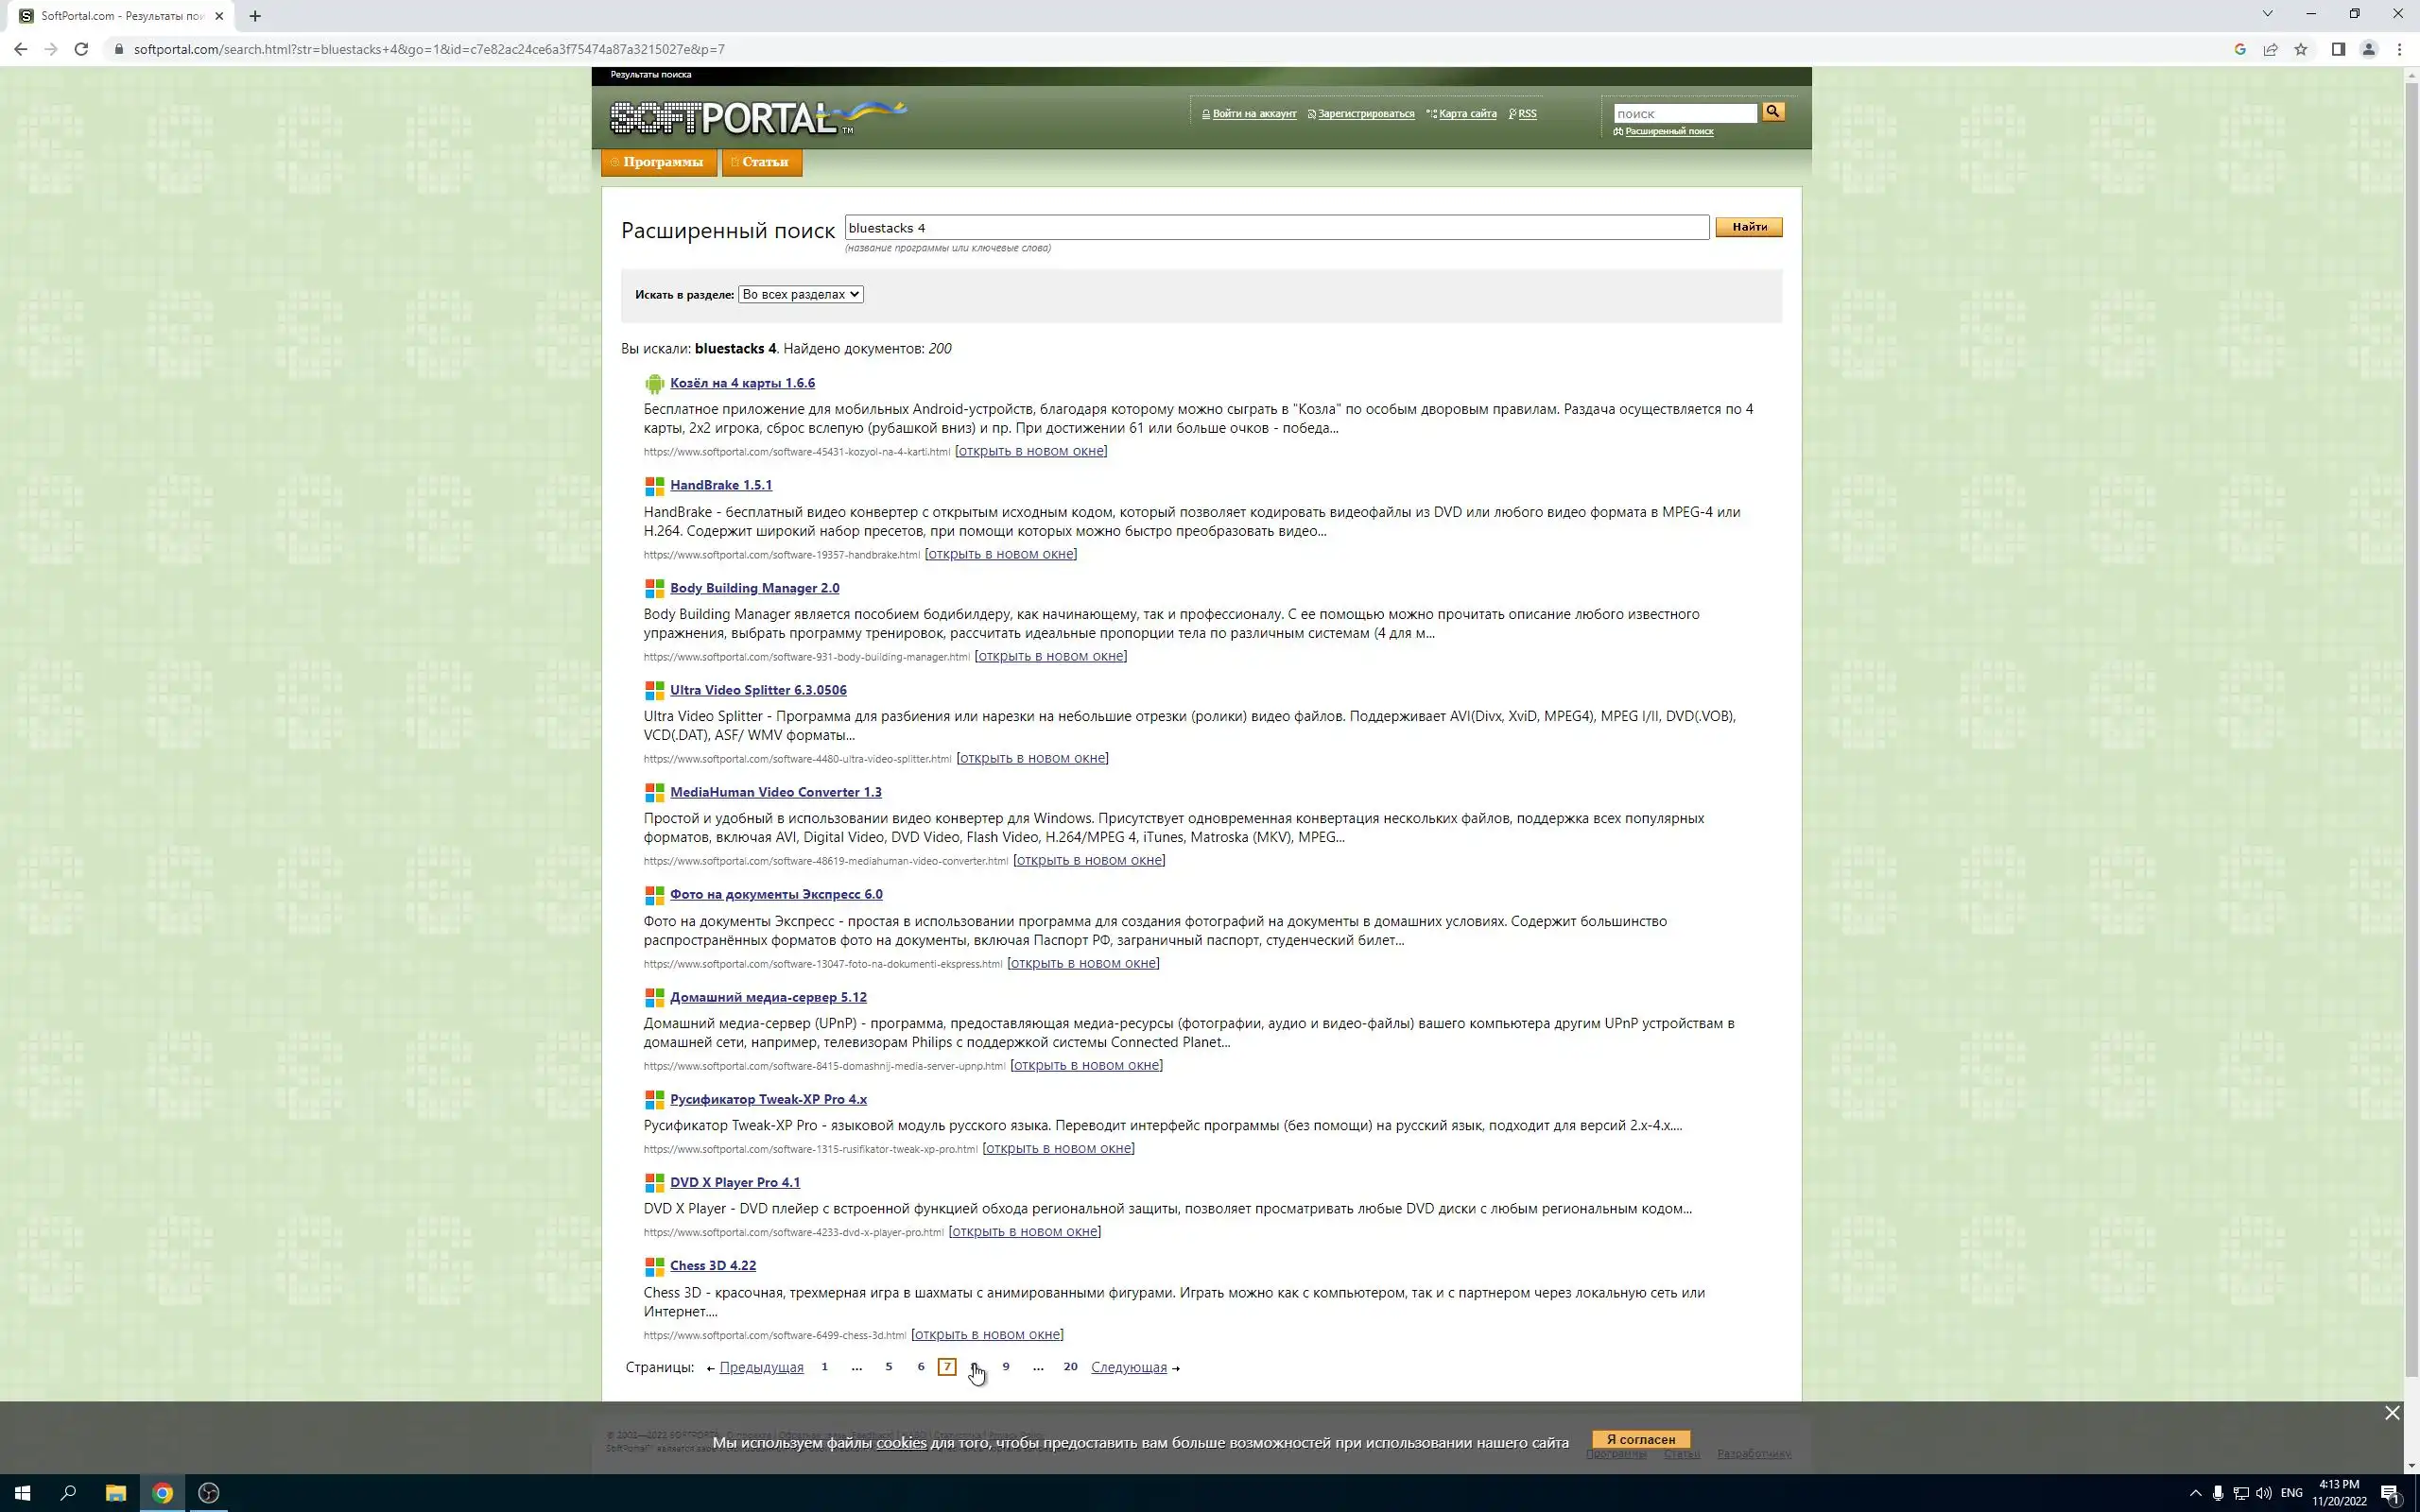
Task: Open the Chrome side panel icon
Action: 2338,49
